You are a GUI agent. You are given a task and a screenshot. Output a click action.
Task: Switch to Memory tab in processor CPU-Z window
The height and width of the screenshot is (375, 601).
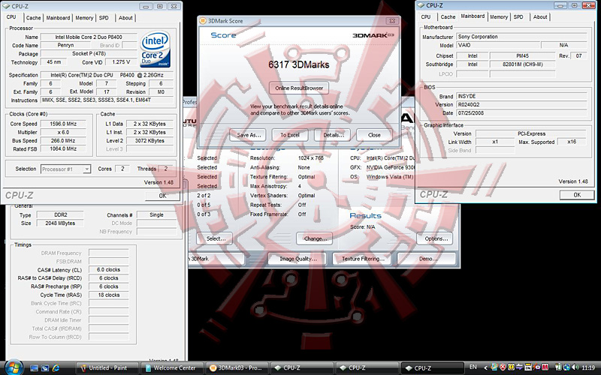[x=84, y=17]
